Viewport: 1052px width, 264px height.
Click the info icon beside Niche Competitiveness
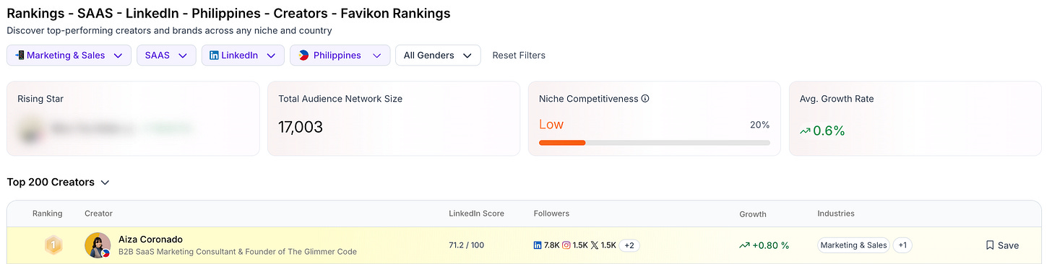(645, 99)
